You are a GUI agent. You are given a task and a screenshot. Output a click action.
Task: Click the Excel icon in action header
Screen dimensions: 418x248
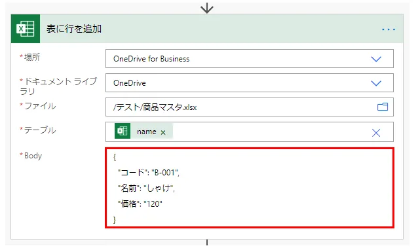pos(26,29)
